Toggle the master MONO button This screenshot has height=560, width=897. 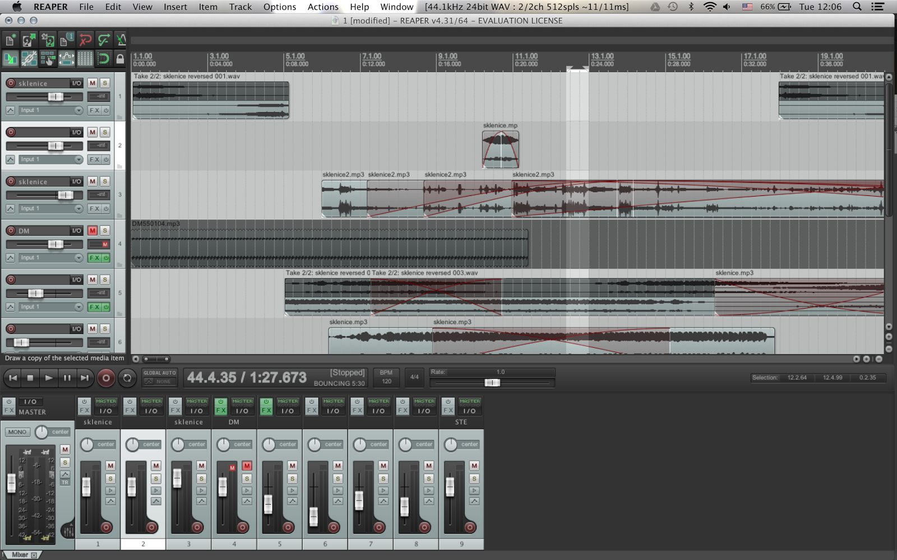click(x=17, y=432)
